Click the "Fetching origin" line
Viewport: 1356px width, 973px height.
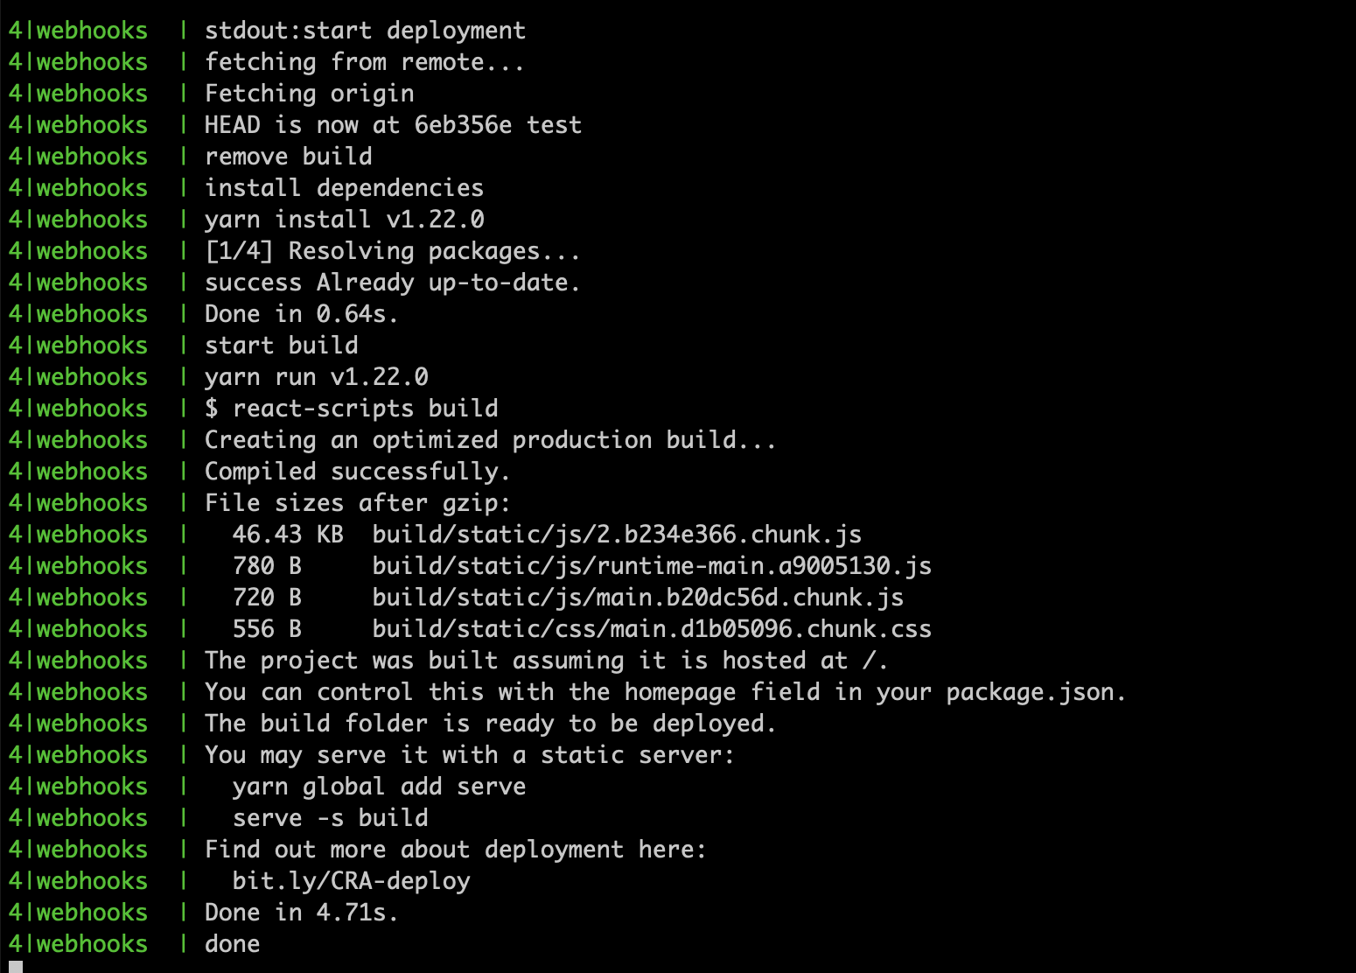309,94
